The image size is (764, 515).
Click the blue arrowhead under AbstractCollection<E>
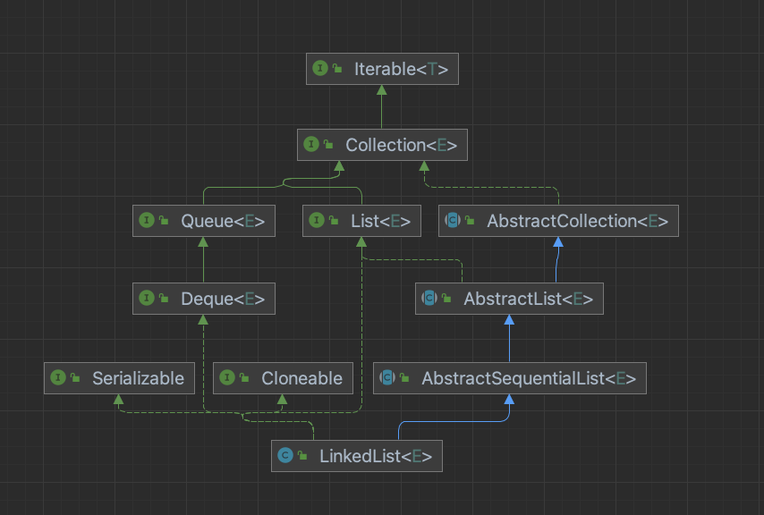click(x=558, y=242)
